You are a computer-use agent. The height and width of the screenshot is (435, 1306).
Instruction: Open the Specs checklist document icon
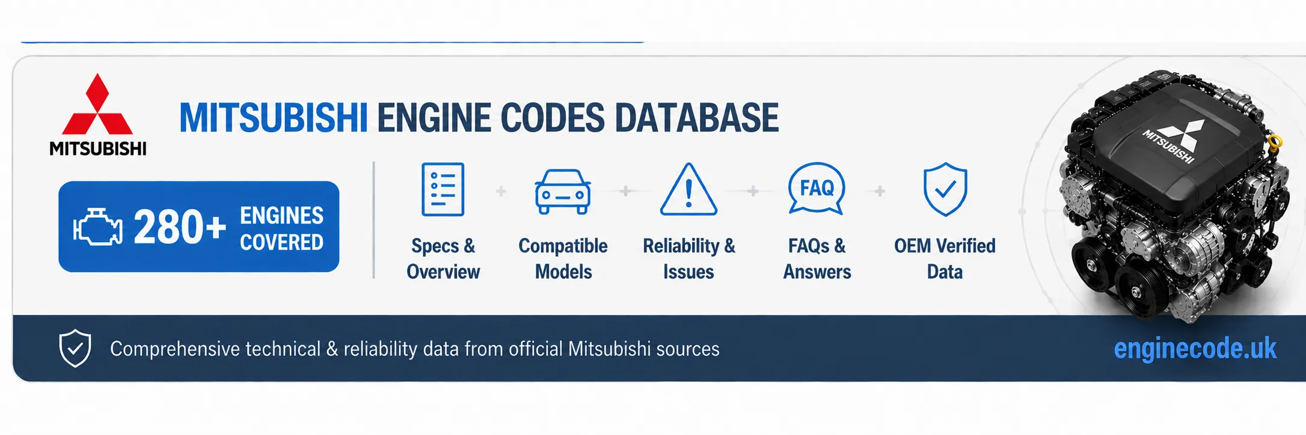coord(443,189)
